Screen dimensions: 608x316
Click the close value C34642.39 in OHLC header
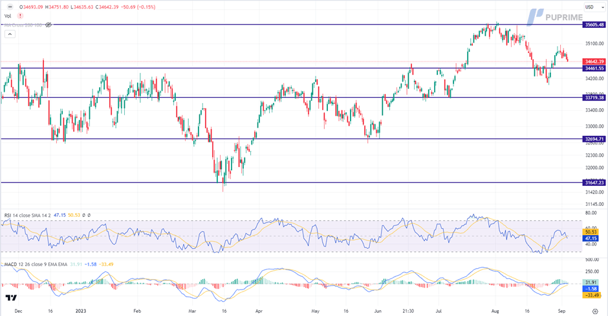[x=107, y=7]
